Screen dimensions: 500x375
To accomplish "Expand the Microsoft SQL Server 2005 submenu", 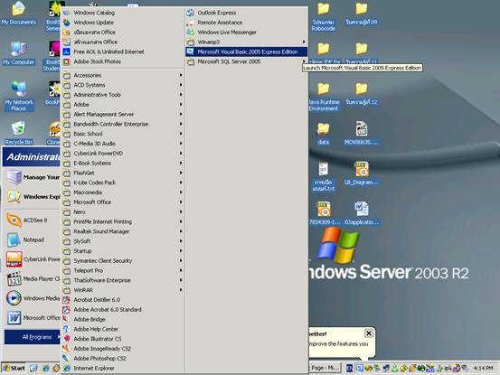I will point(247,61).
